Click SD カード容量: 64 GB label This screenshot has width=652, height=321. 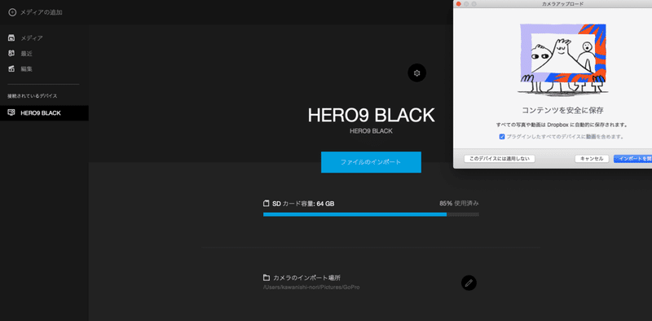[303, 204]
